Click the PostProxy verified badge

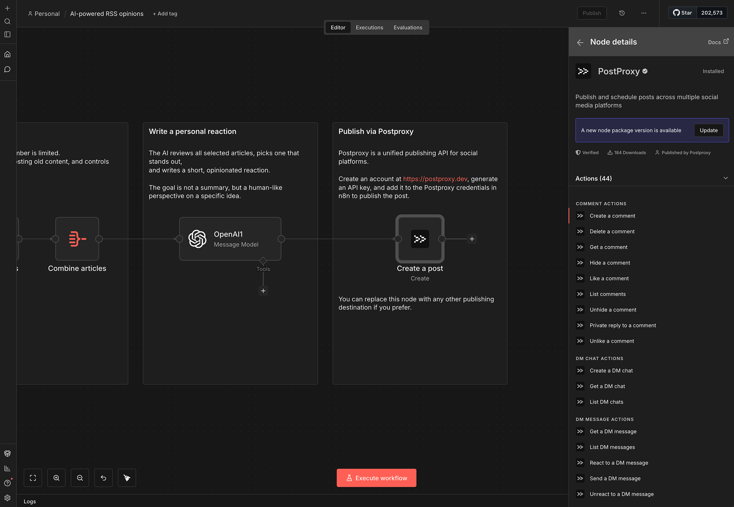(645, 71)
